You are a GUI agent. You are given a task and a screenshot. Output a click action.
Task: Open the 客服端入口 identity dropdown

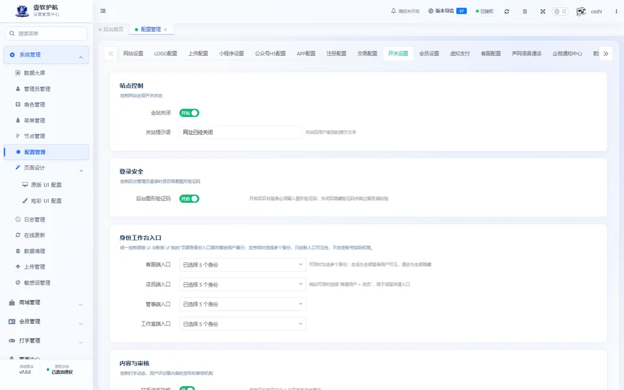point(242,265)
